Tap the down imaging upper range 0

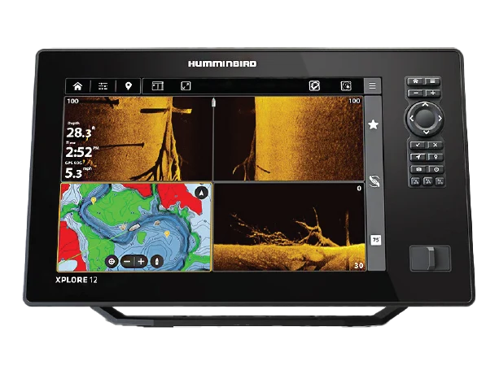click(x=359, y=189)
